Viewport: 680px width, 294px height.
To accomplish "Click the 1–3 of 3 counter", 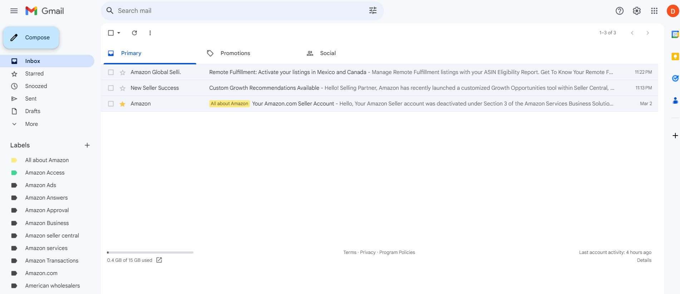I will 608,33.
